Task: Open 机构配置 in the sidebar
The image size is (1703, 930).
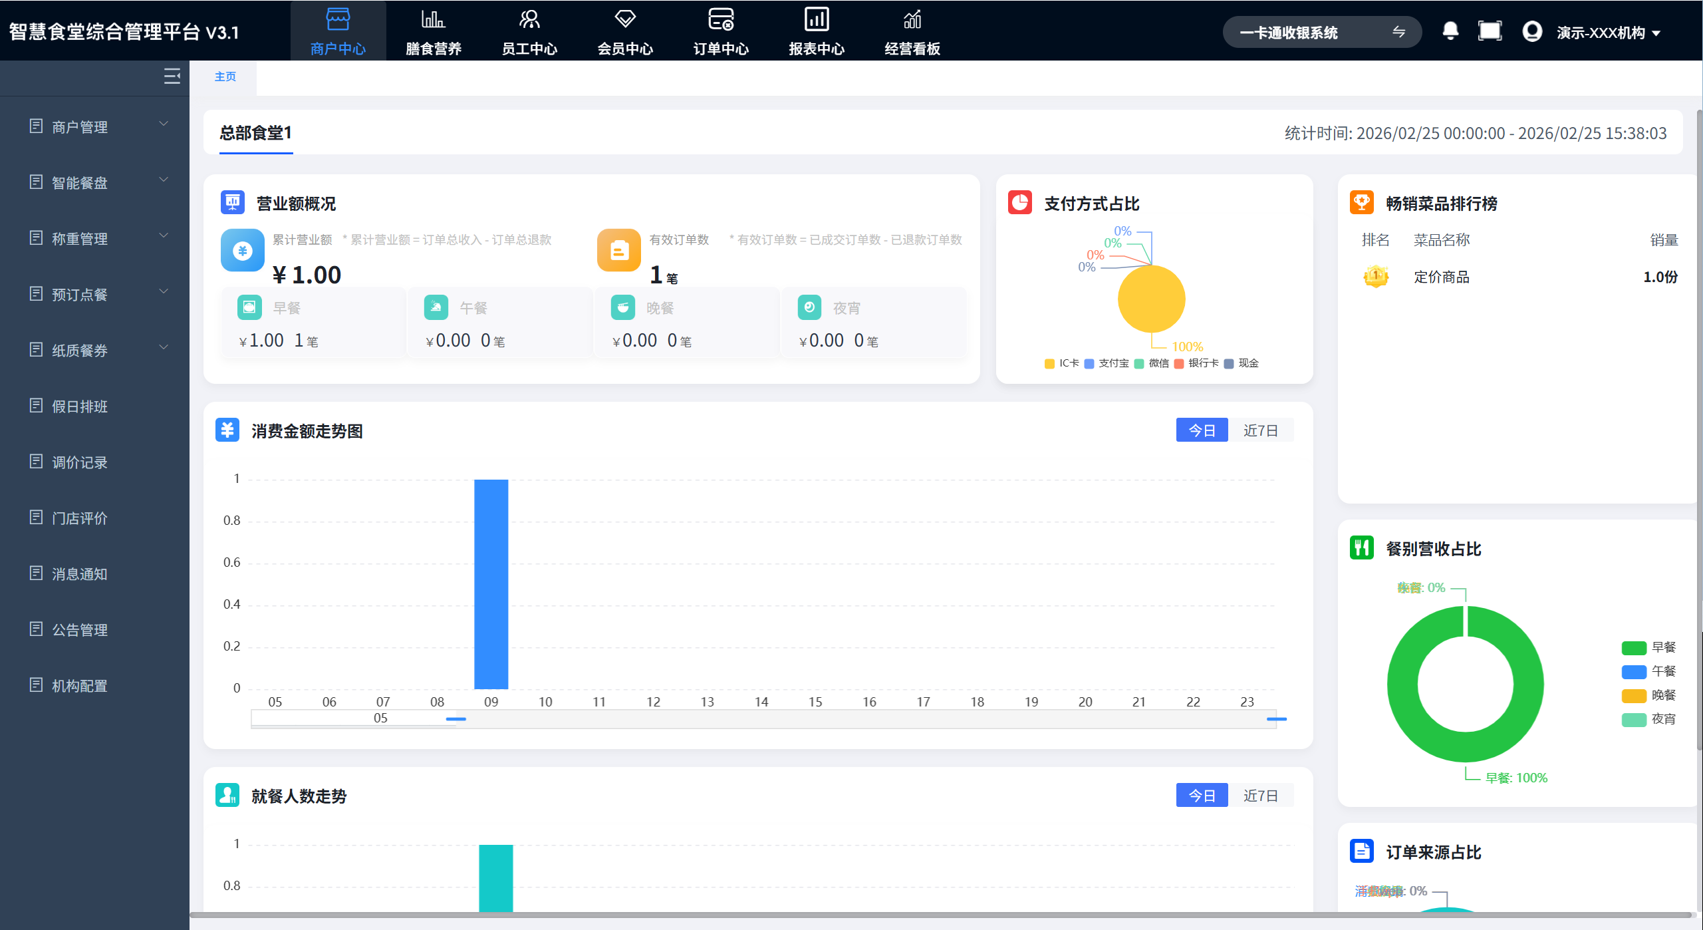Action: [x=94, y=685]
